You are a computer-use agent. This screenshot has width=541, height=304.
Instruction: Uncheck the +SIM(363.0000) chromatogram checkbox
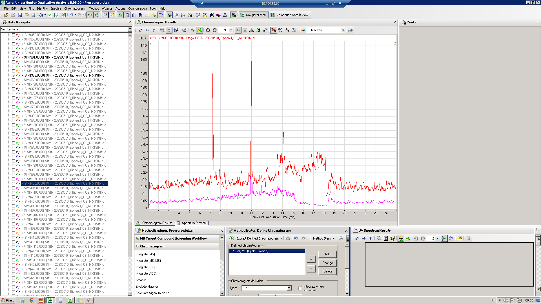coord(14,75)
